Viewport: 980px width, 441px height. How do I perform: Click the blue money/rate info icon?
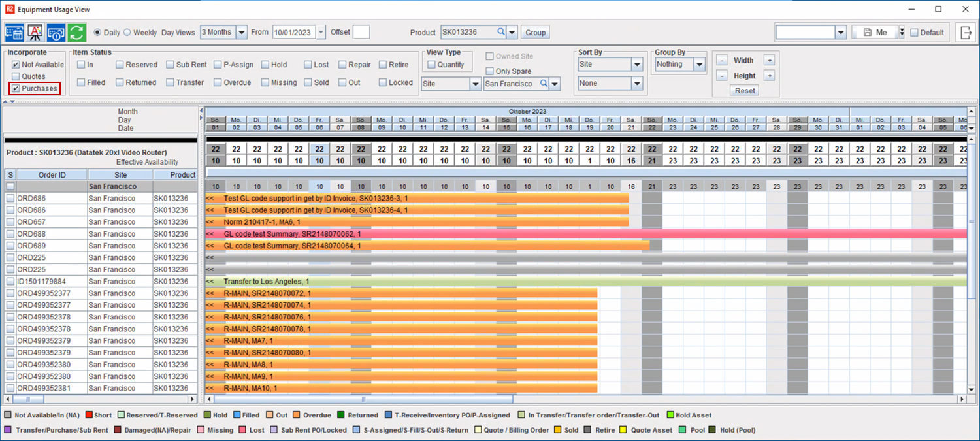point(56,32)
